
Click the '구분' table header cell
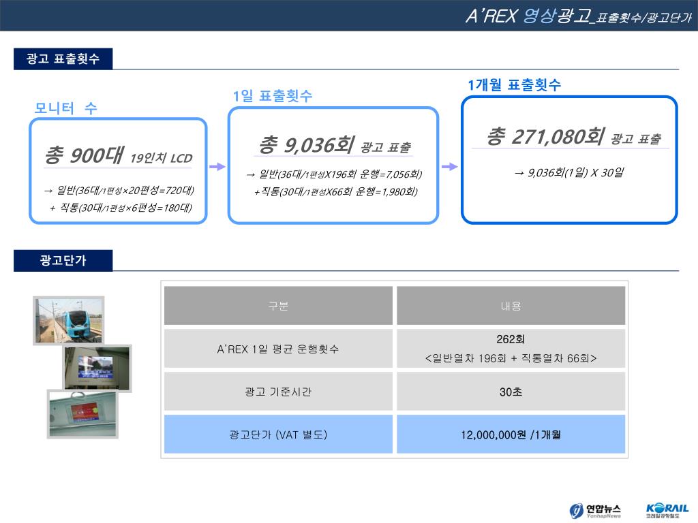pos(278,306)
